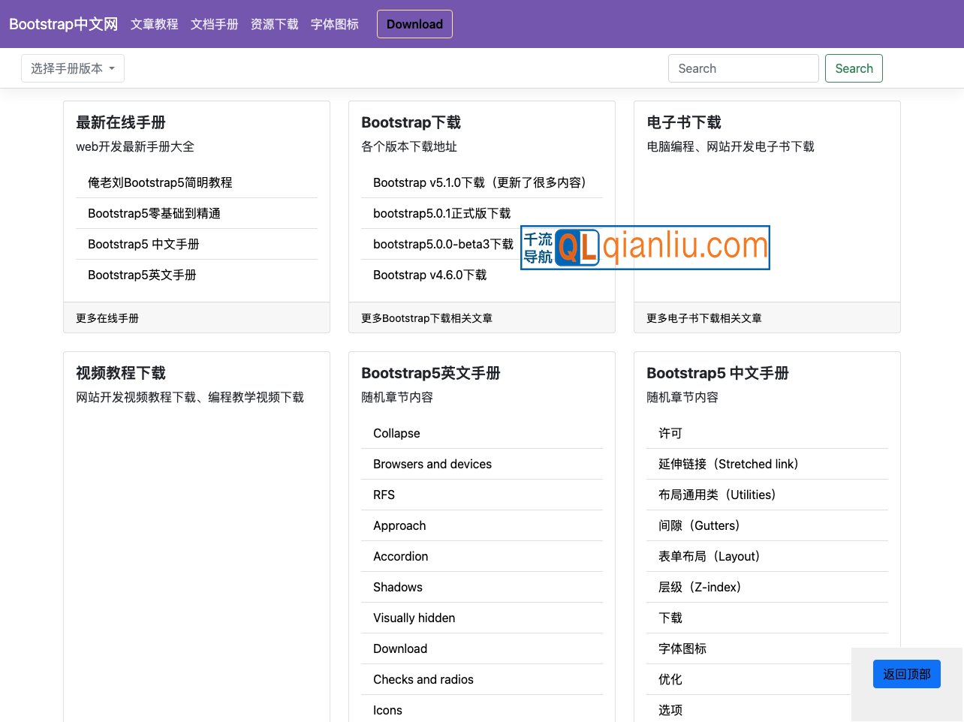View 更多在线手册 for more manuals
964x722 pixels.
click(x=107, y=317)
